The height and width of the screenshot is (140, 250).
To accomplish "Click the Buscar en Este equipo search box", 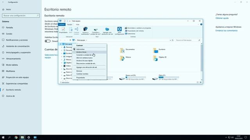I will pos(188,40).
